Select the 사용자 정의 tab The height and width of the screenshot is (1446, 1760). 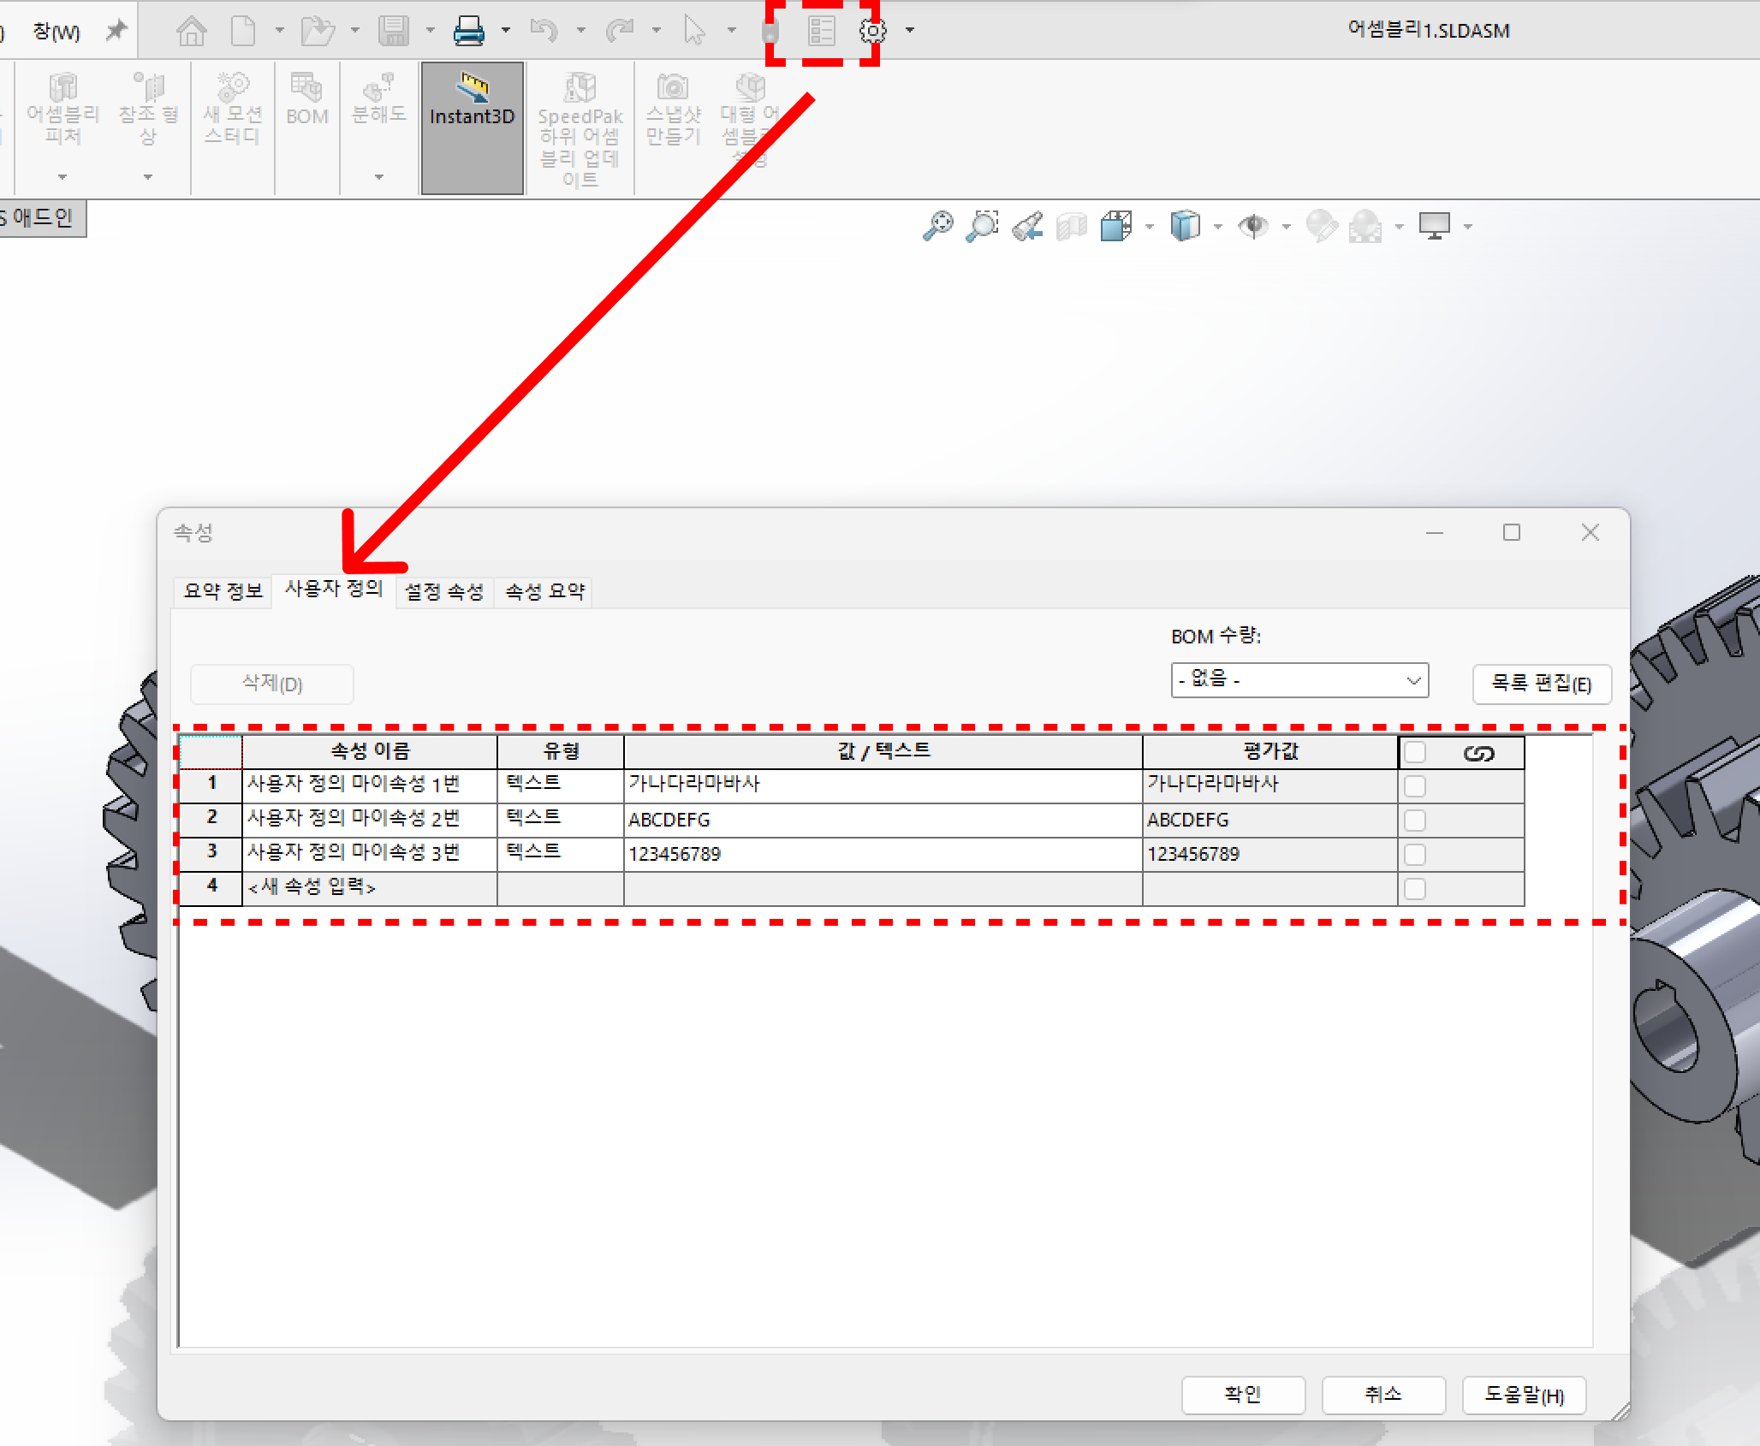(x=334, y=590)
